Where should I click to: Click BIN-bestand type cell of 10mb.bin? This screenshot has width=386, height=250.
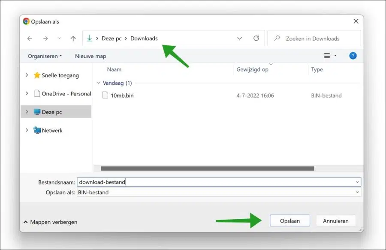pos(326,95)
